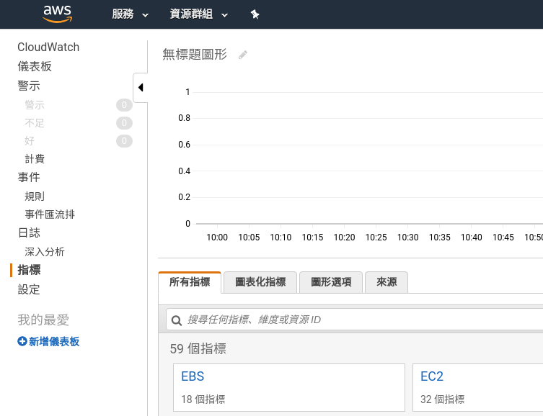Viewport: 543px width, 416px height.
Task: Switch to the 所有指標 tab
Action: pos(190,282)
